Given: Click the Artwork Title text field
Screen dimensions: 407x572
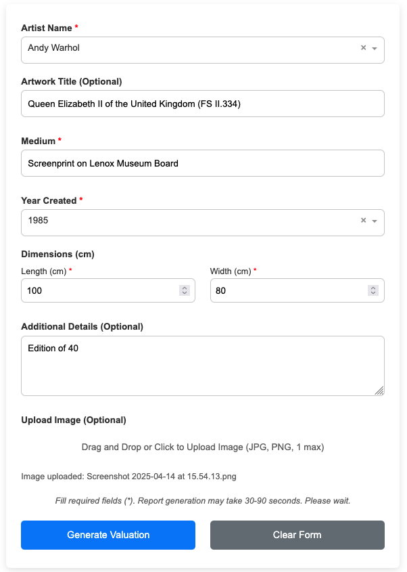Looking at the screenshot, I should (x=203, y=104).
